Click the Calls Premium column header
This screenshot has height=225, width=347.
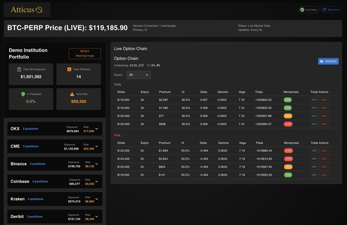tap(165, 92)
